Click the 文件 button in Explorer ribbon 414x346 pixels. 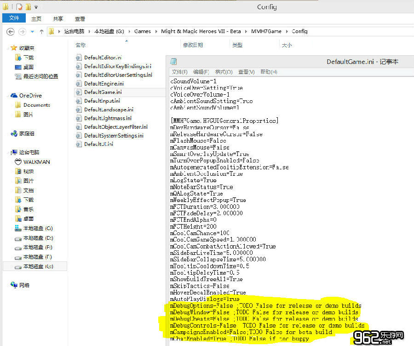tap(14, 18)
